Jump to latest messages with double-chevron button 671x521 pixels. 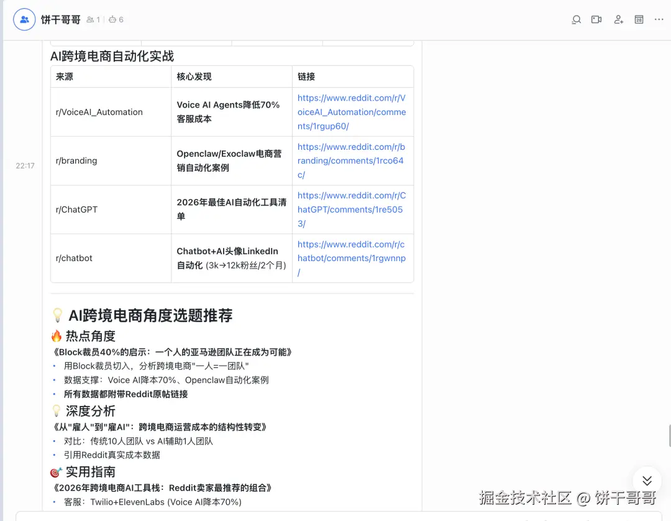(647, 481)
